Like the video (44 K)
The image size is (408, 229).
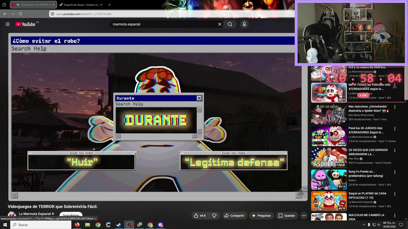coord(200,216)
